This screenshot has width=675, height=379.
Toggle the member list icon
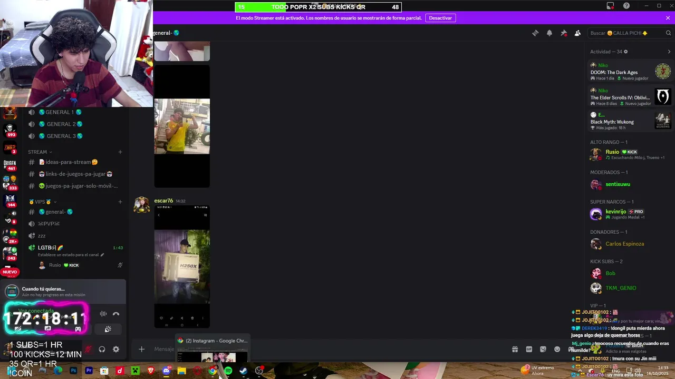[577, 33]
